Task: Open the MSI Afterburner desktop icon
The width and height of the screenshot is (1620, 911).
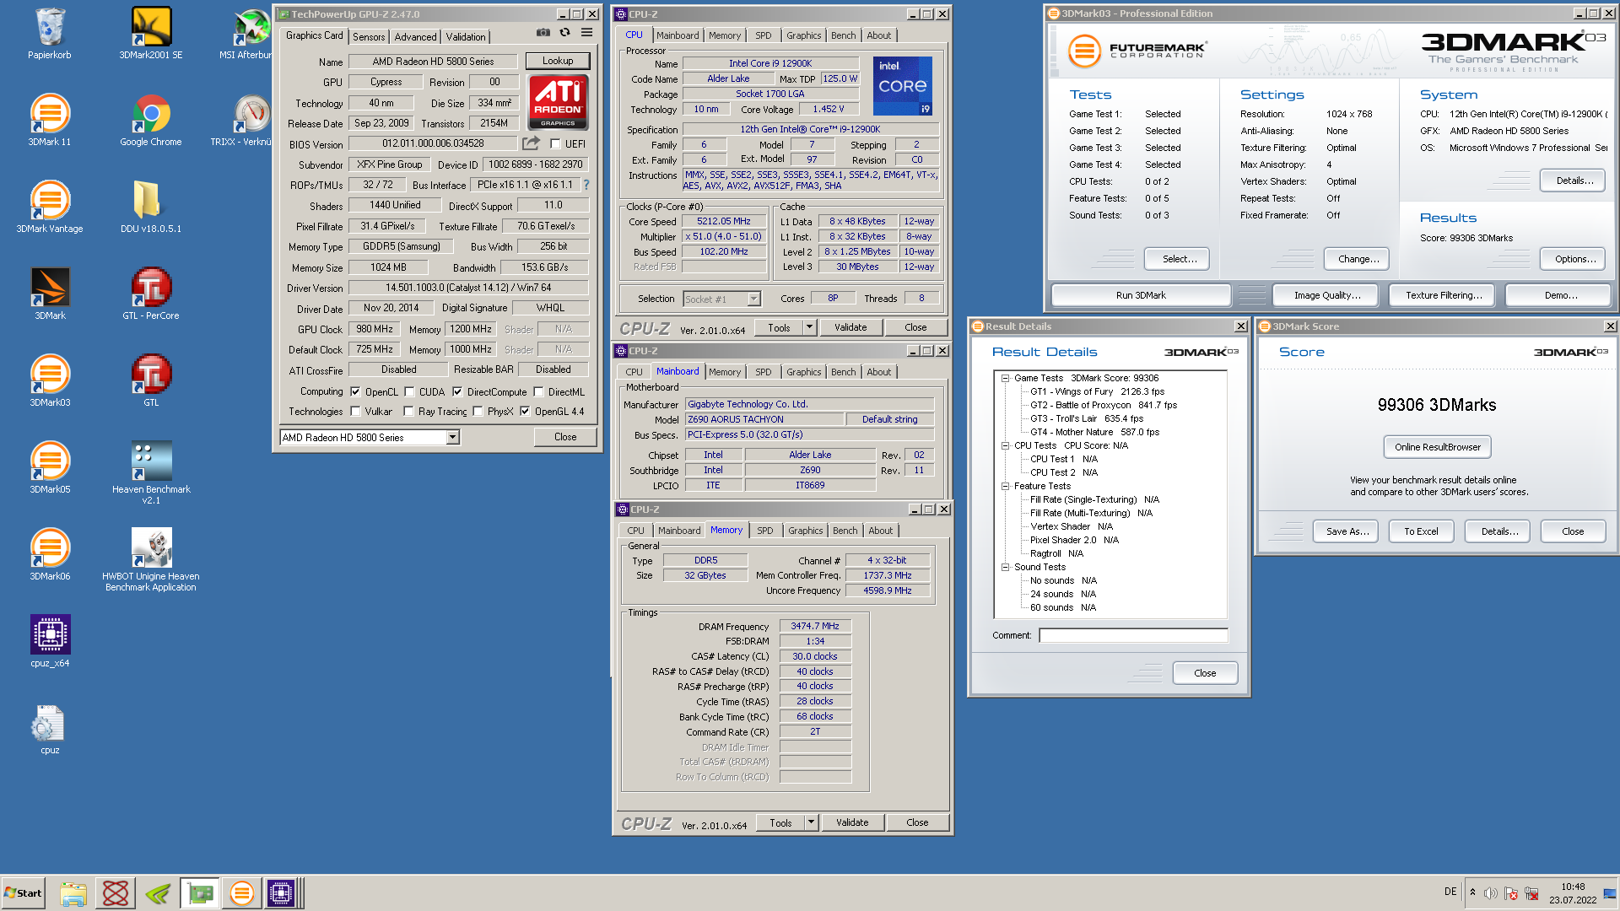Action: [x=250, y=34]
